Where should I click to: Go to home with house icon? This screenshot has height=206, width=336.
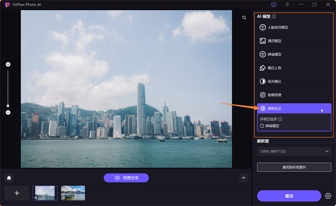[9, 178]
